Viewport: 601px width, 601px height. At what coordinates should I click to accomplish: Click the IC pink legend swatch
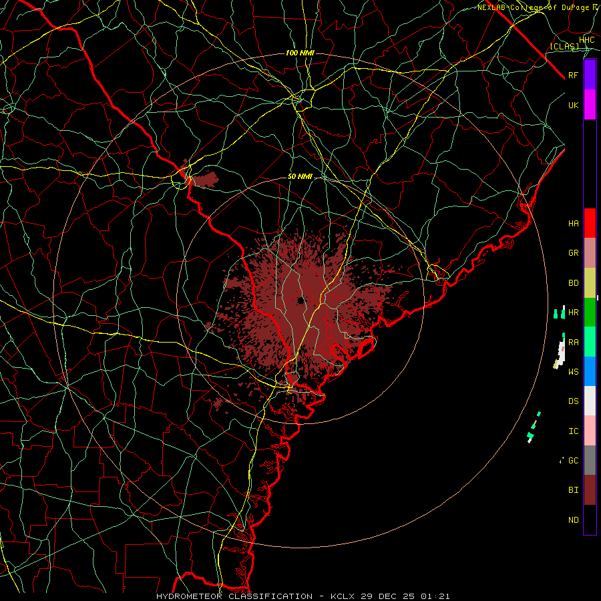pos(590,431)
